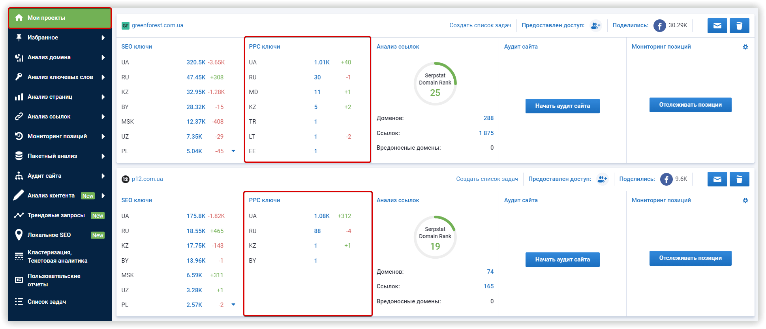Expand the Избранное submenu arrow
766x329 pixels.
(x=103, y=38)
